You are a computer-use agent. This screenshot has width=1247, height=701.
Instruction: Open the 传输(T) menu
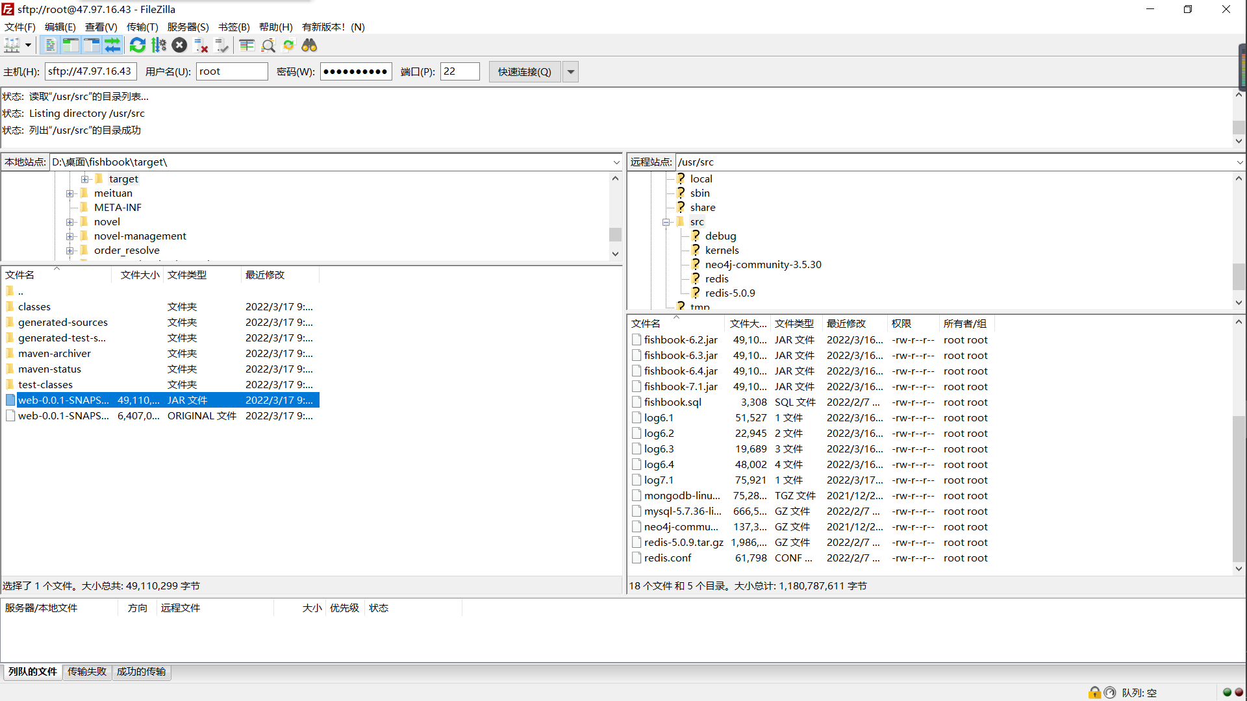click(x=142, y=27)
